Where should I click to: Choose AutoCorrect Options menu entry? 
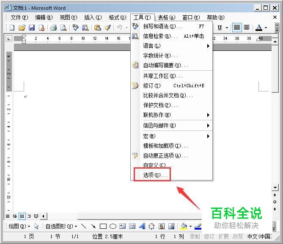pos(171,155)
